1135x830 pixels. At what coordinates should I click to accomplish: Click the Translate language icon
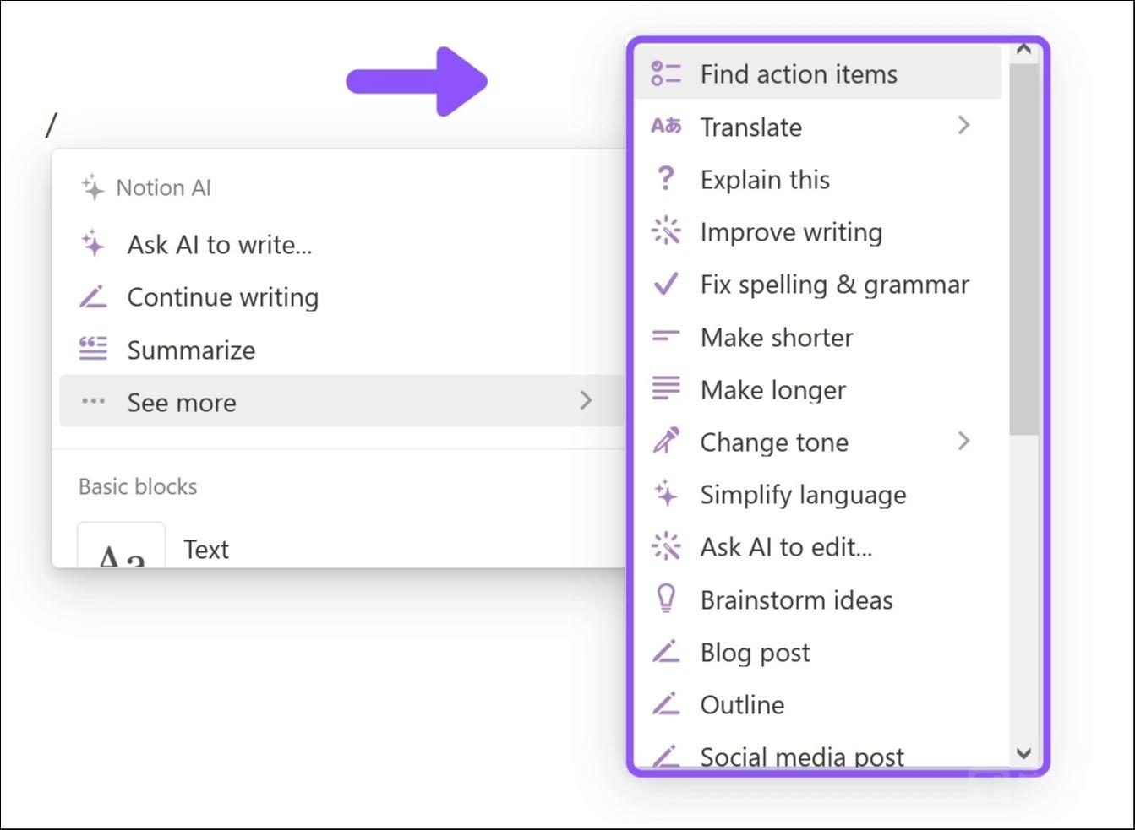coord(666,127)
